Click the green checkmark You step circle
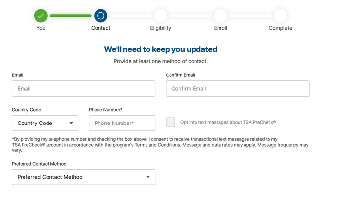This screenshot has height=198, width=343. 41,16
